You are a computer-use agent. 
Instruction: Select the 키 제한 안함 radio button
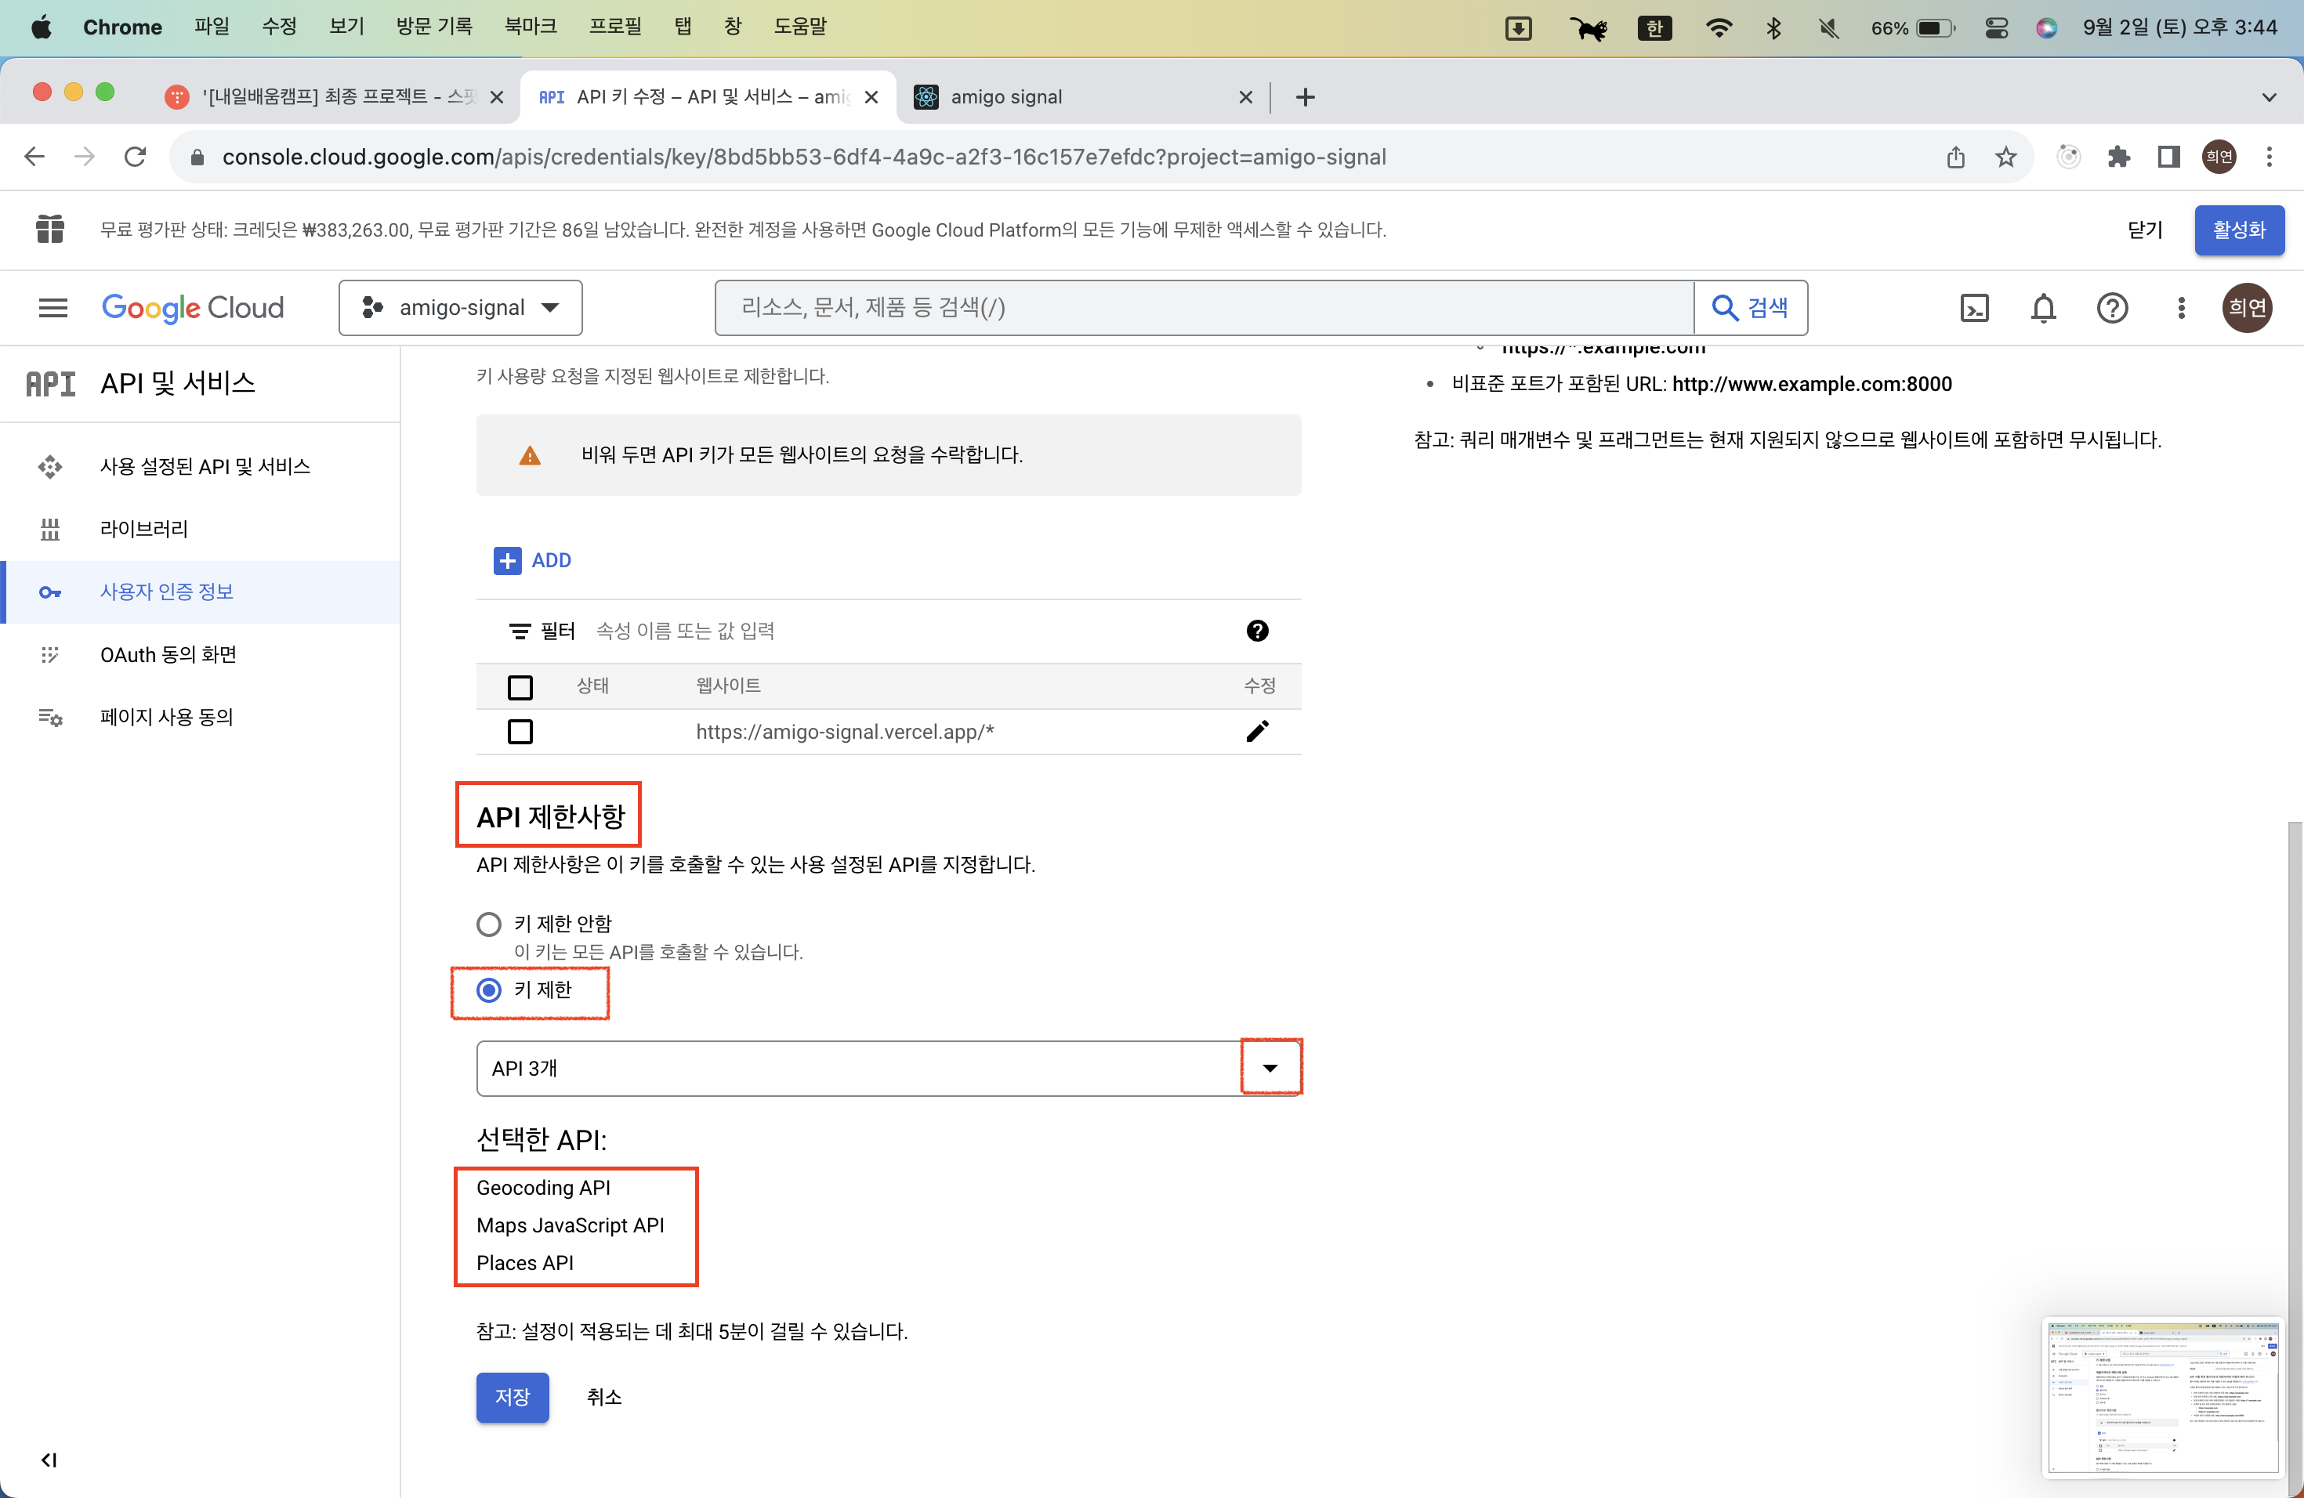pos(489,924)
